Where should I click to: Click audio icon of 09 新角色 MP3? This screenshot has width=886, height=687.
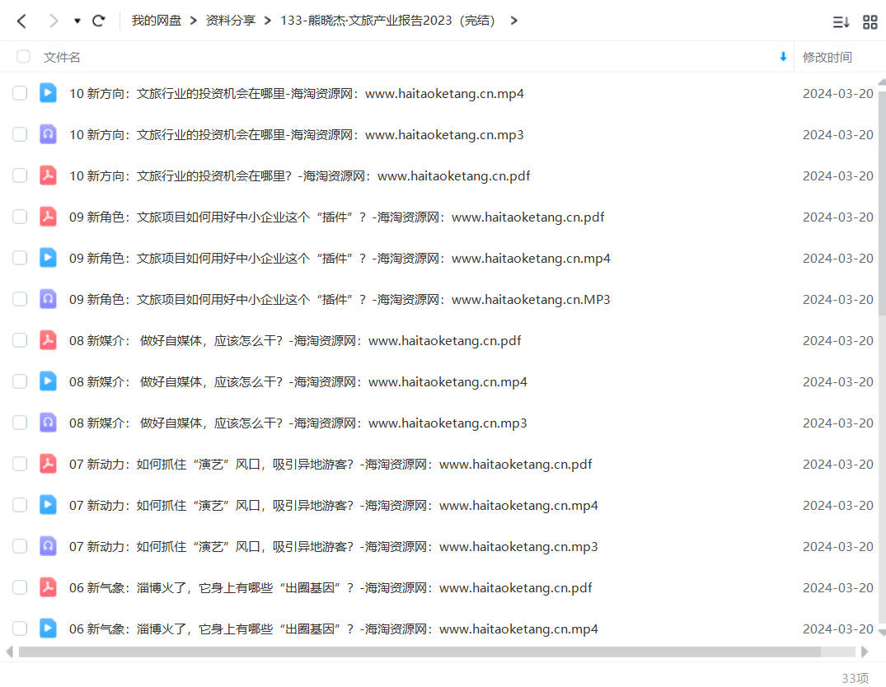pos(48,299)
